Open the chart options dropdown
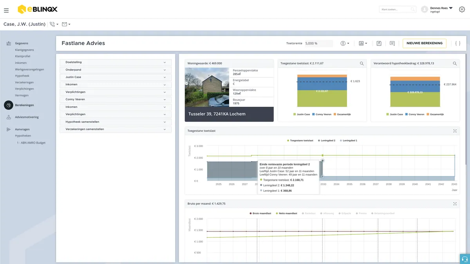The height and width of the screenshot is (264, 470). 363,43
